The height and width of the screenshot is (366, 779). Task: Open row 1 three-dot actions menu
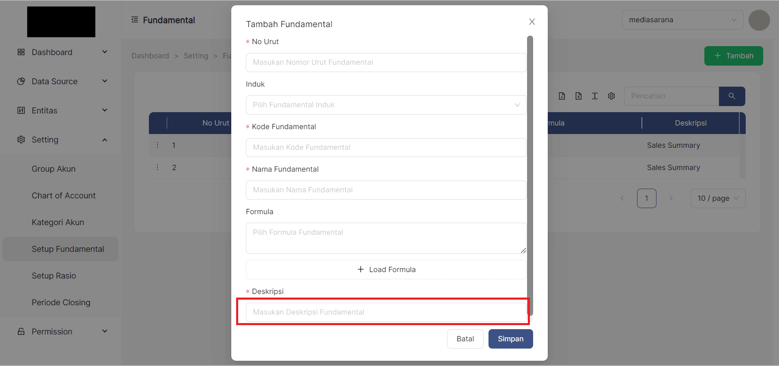(x=157, y=145)
